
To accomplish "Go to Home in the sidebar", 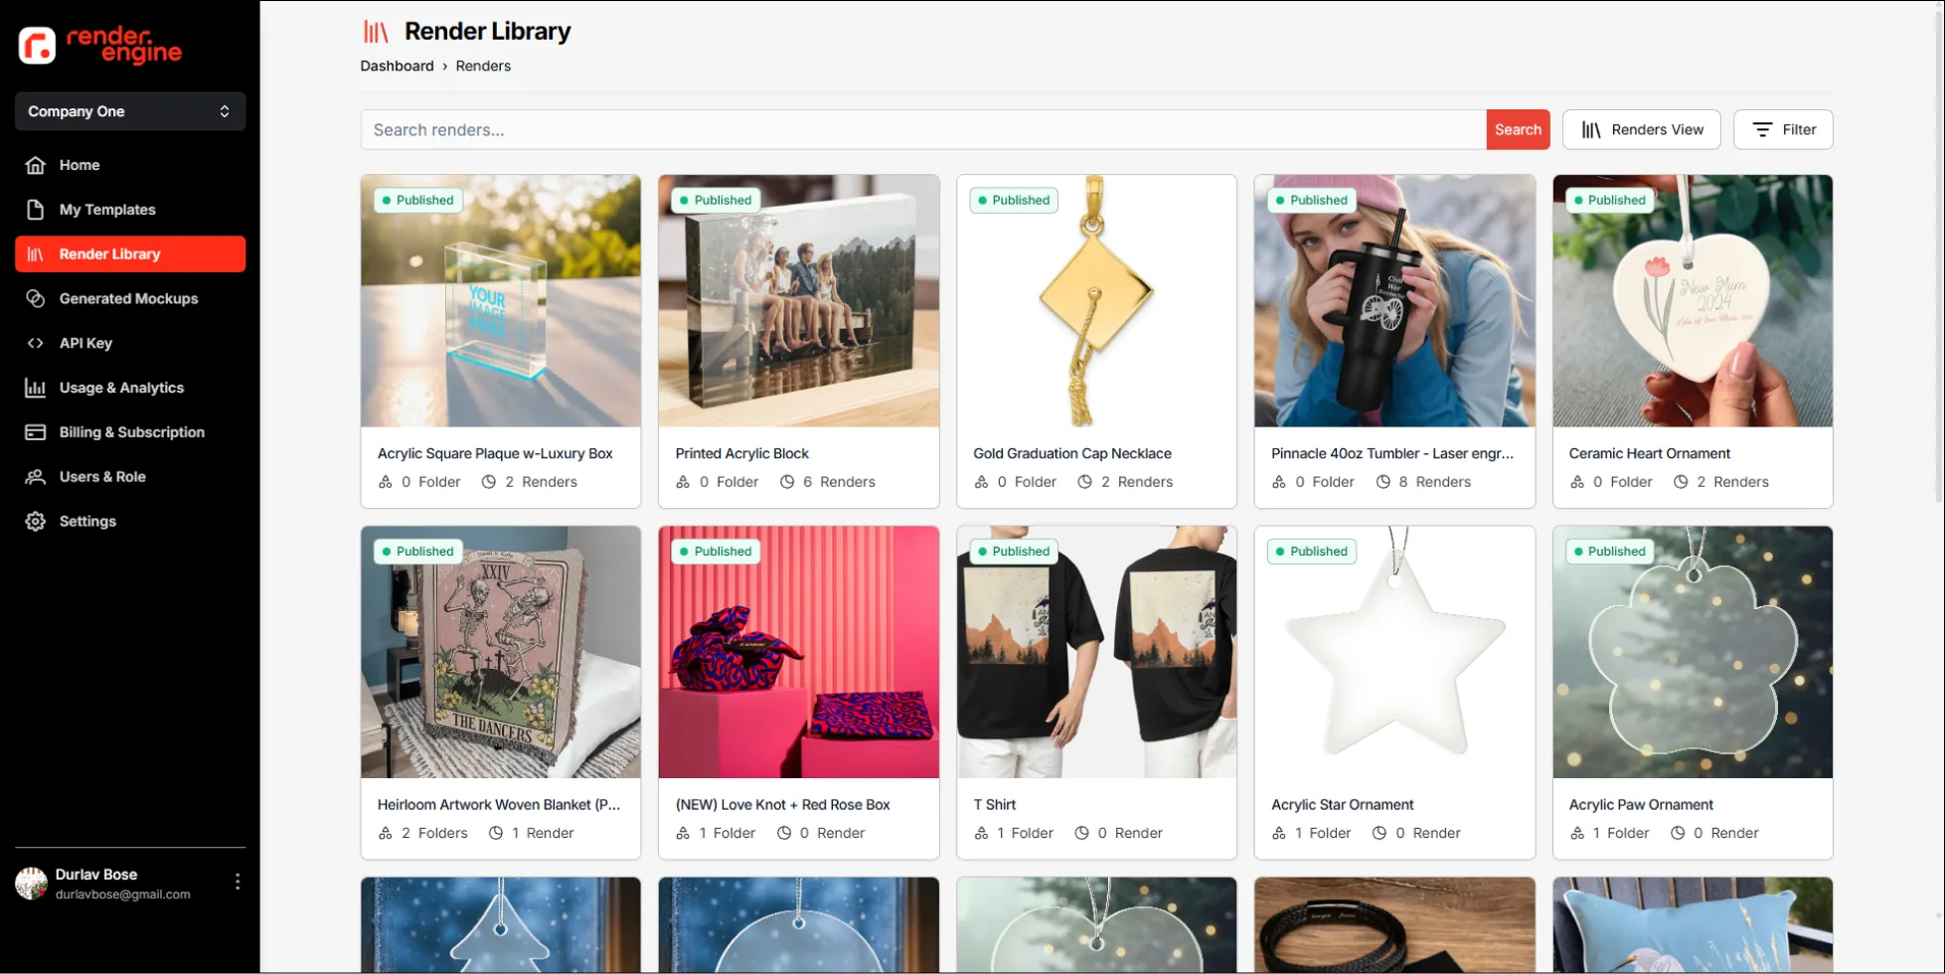I will tap(130, 165).
